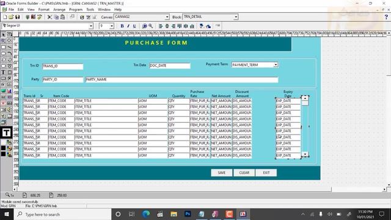Viewport: 391px width, 220px height.
Task: Open Microsoft Edge from taskbar
Action: 146,214
